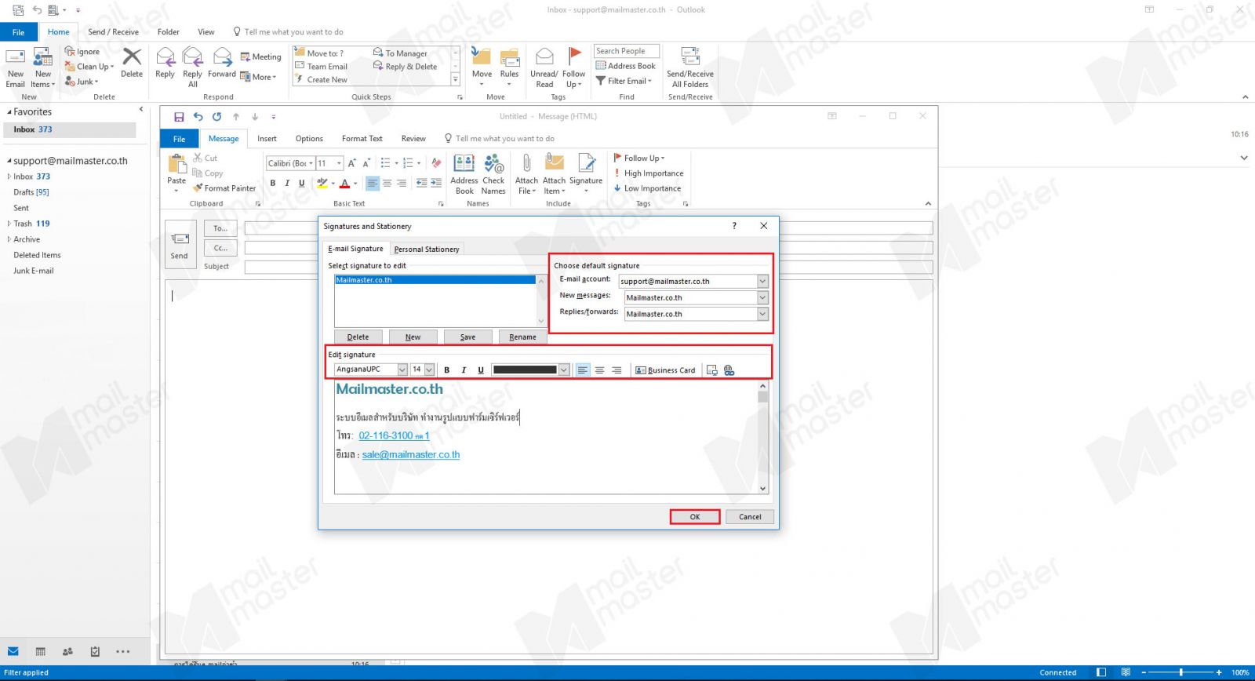Switch to Calendar view icon at bottom
The image size is (1255, 681).
pos(41,651)
